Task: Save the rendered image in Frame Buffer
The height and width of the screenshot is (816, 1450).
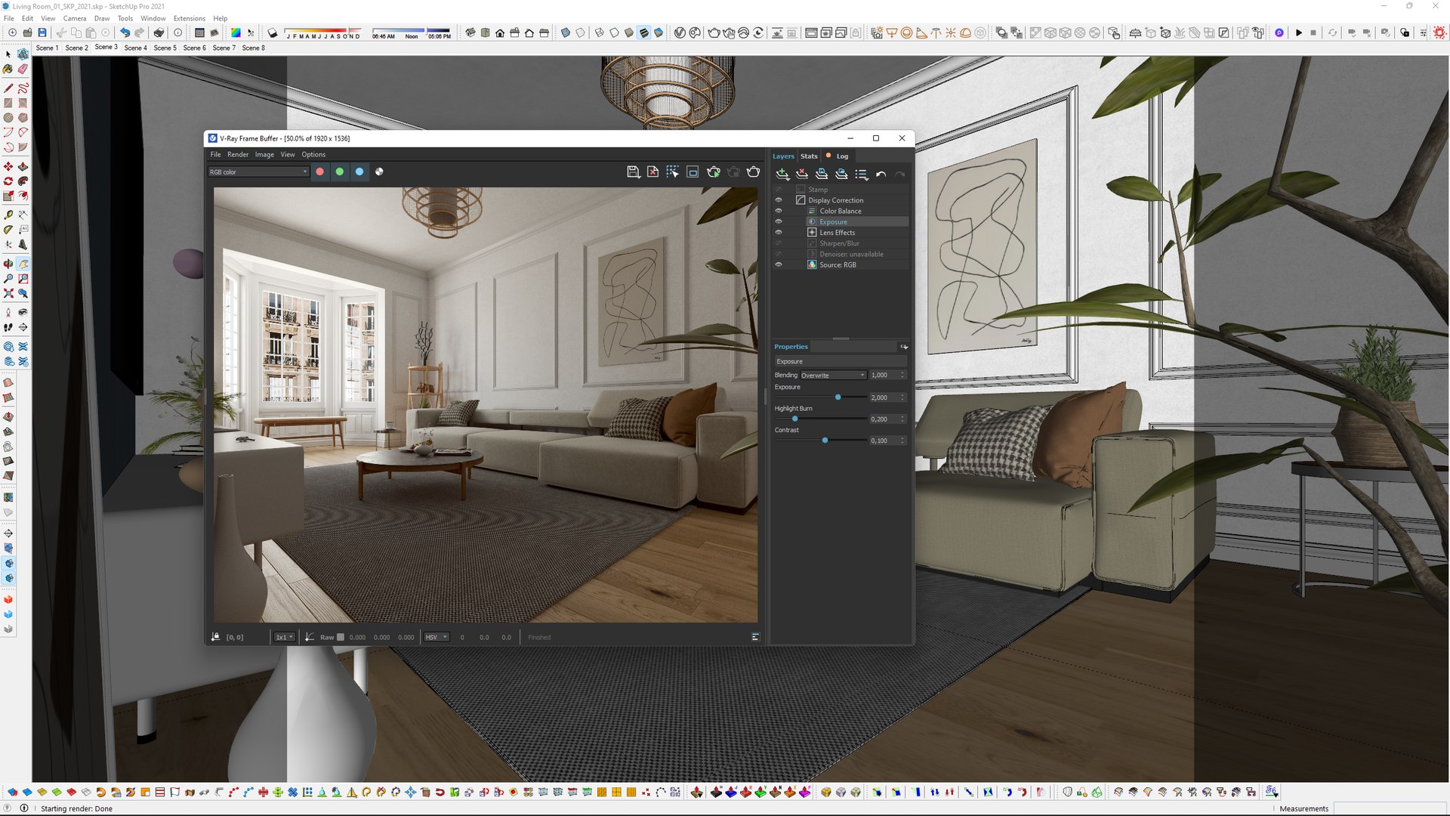Action: [x=633, y=172]
